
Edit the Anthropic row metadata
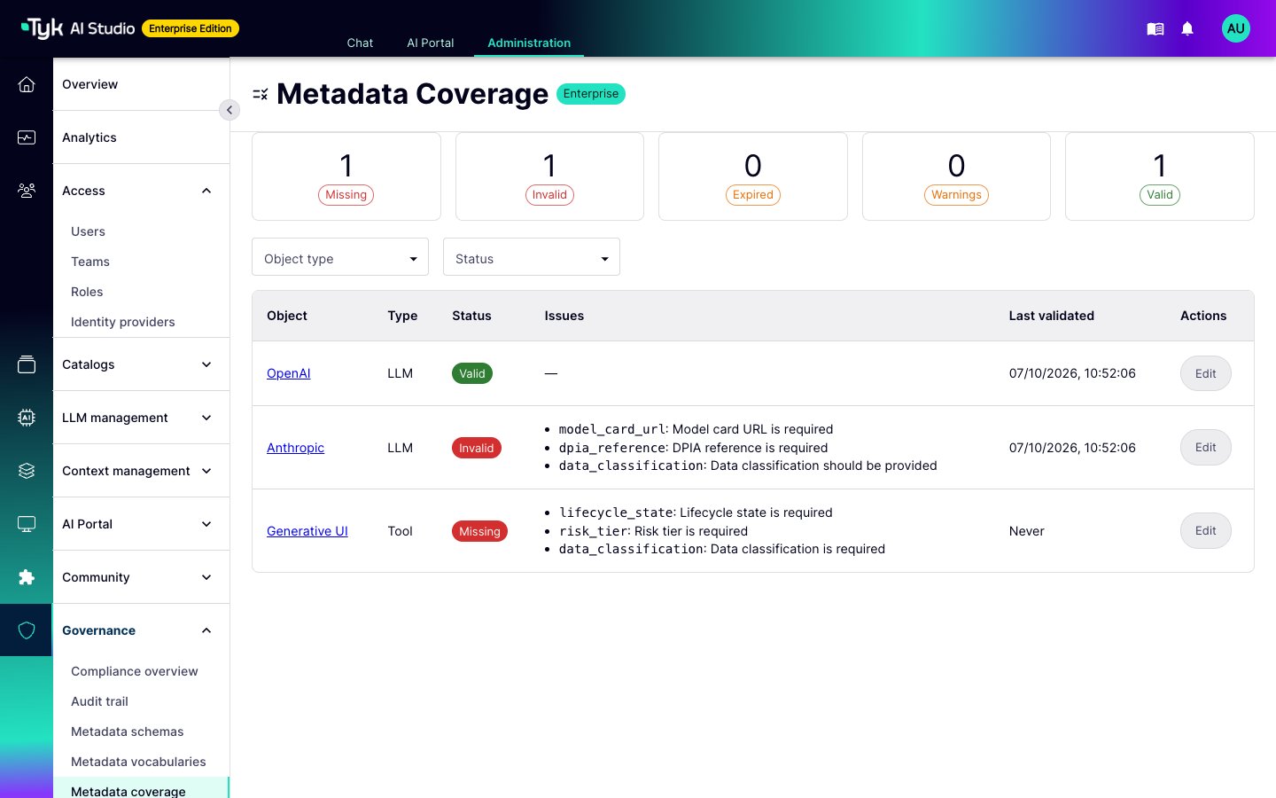click(x=1205, y=448)
